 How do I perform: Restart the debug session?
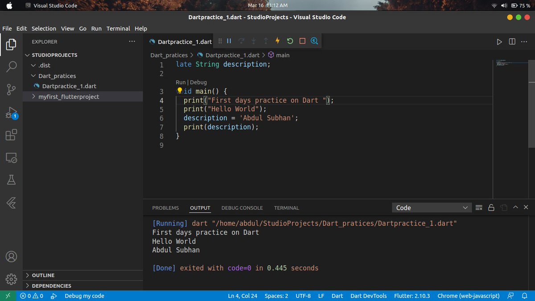coord(290,41)
